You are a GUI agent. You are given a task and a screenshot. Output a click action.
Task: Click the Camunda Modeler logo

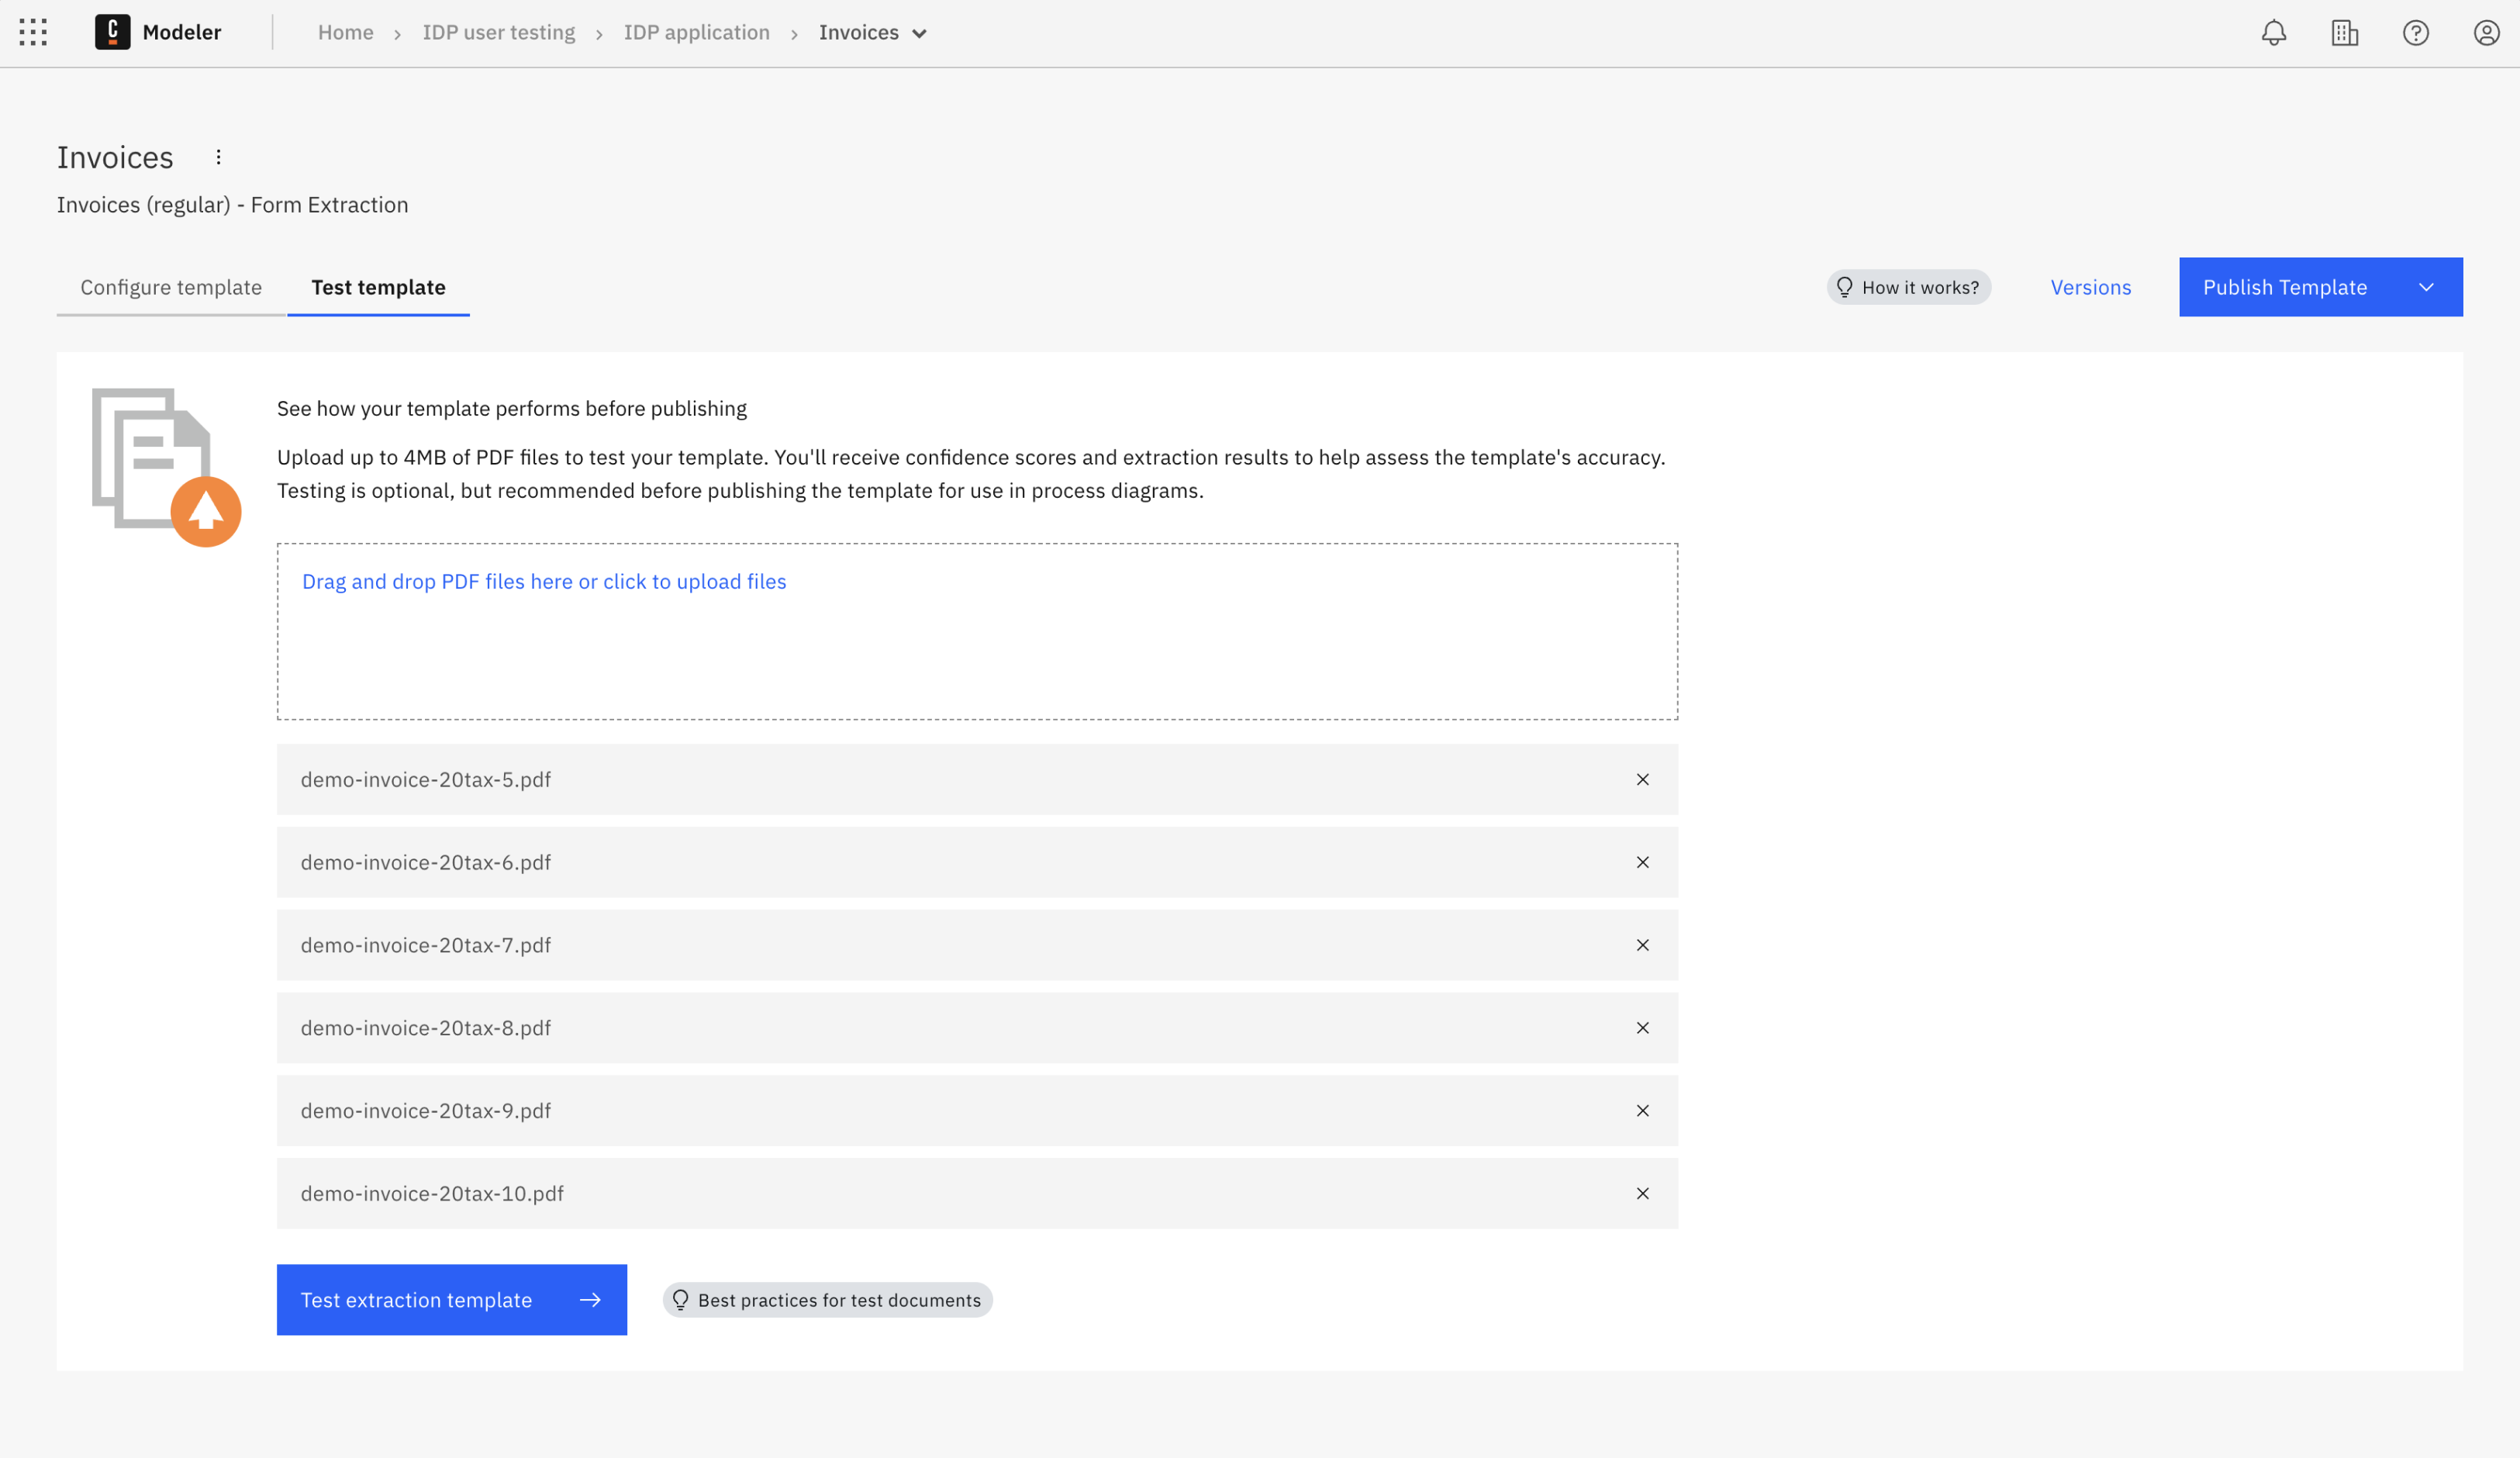point(112,32)
